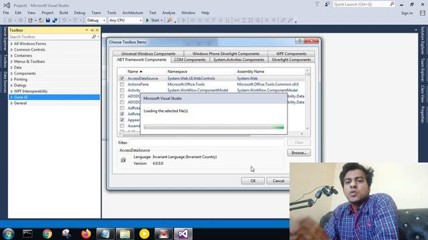Open Google Chrome from taskbar

coord(47,234)
